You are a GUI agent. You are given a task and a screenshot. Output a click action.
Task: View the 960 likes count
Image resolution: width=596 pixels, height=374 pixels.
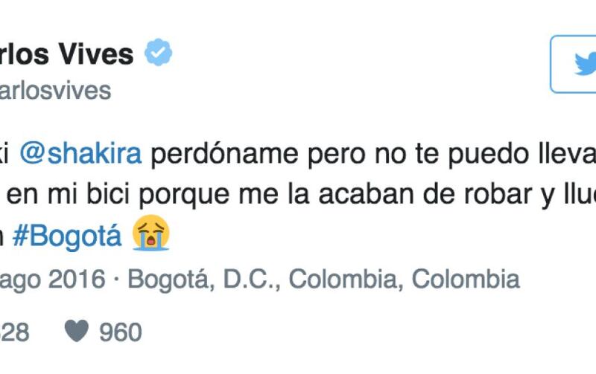coord(121,332)
